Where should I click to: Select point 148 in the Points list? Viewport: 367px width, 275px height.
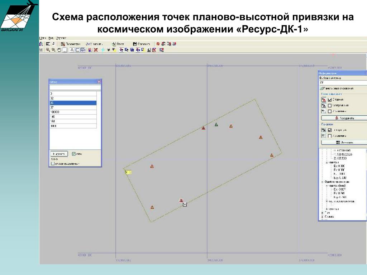pyautogui.click(x=73, y=116)
